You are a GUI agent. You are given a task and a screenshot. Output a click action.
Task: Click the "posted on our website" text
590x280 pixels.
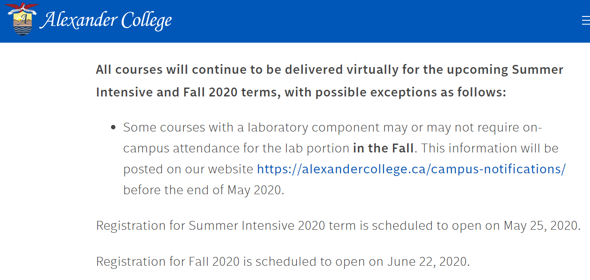(188, 169)
